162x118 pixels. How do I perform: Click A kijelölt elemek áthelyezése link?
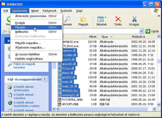point(24,88)
